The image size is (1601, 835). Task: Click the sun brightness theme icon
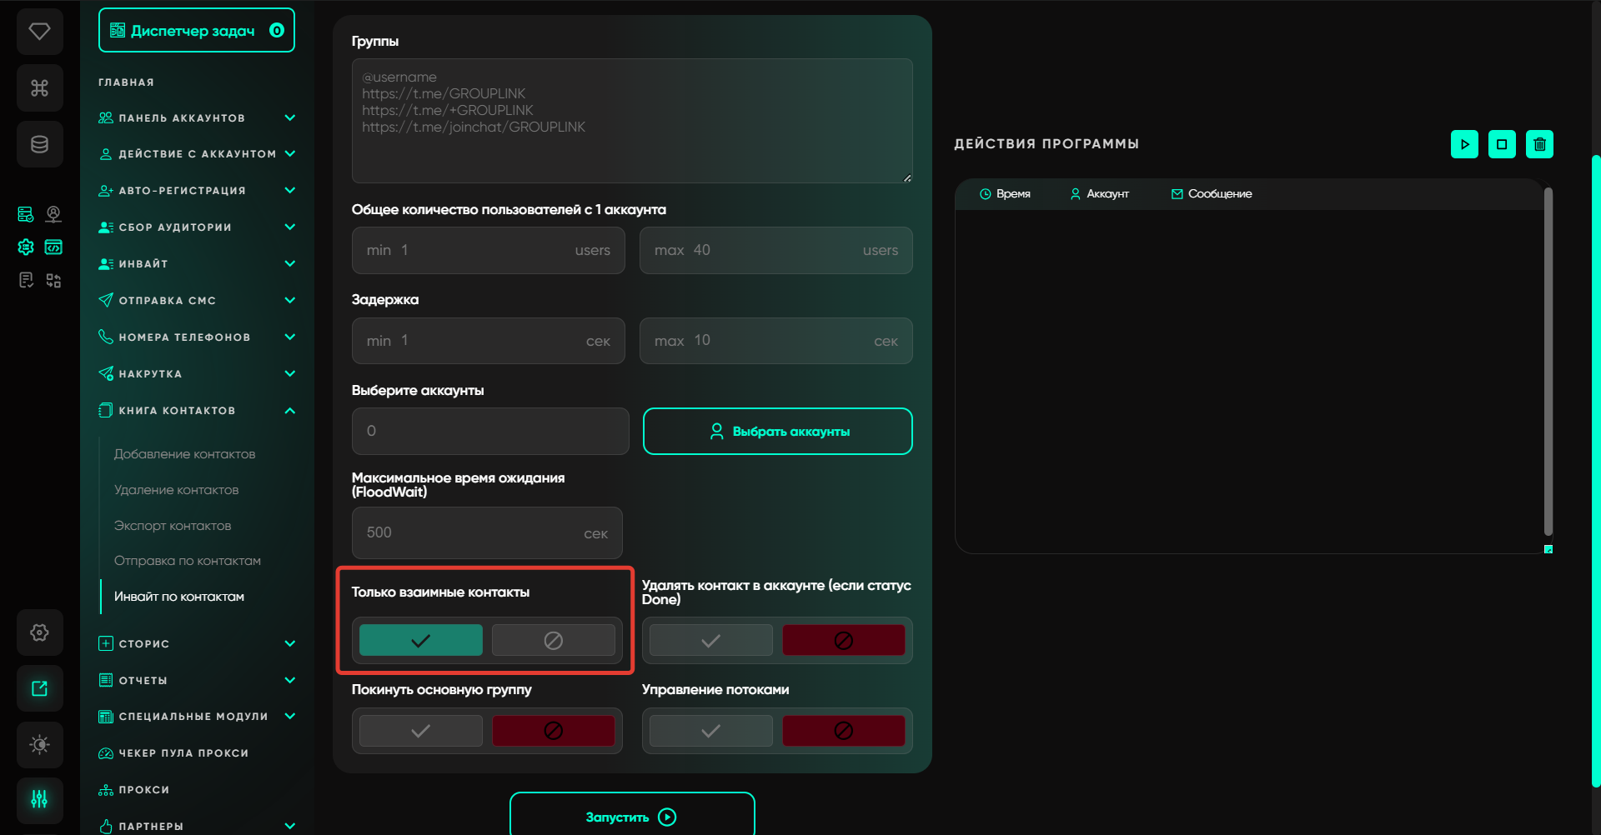tap(39, 744)
